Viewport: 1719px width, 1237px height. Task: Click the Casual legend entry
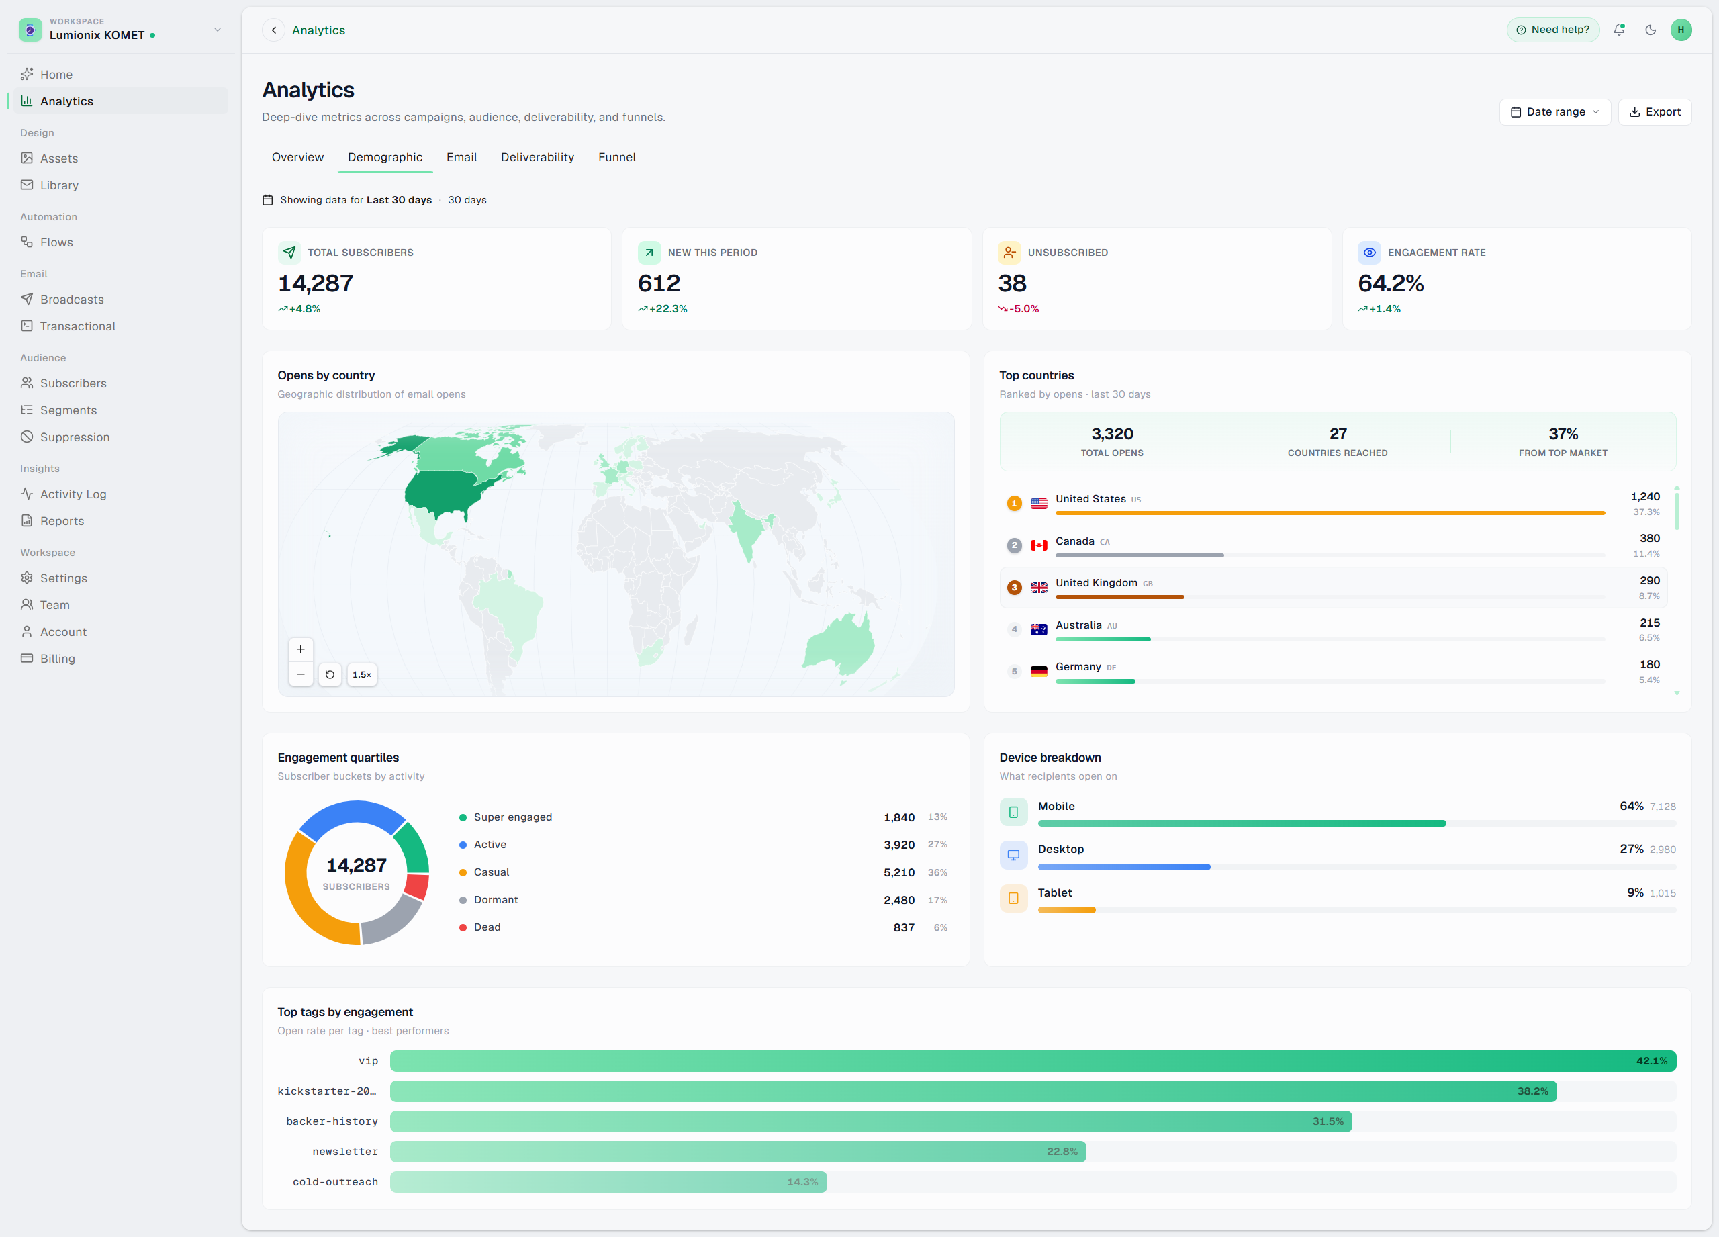pyautogui.click(x=702, y=872)
